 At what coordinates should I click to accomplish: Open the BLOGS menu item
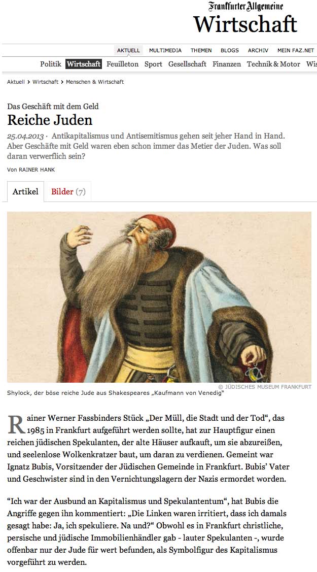coord(230,50)
